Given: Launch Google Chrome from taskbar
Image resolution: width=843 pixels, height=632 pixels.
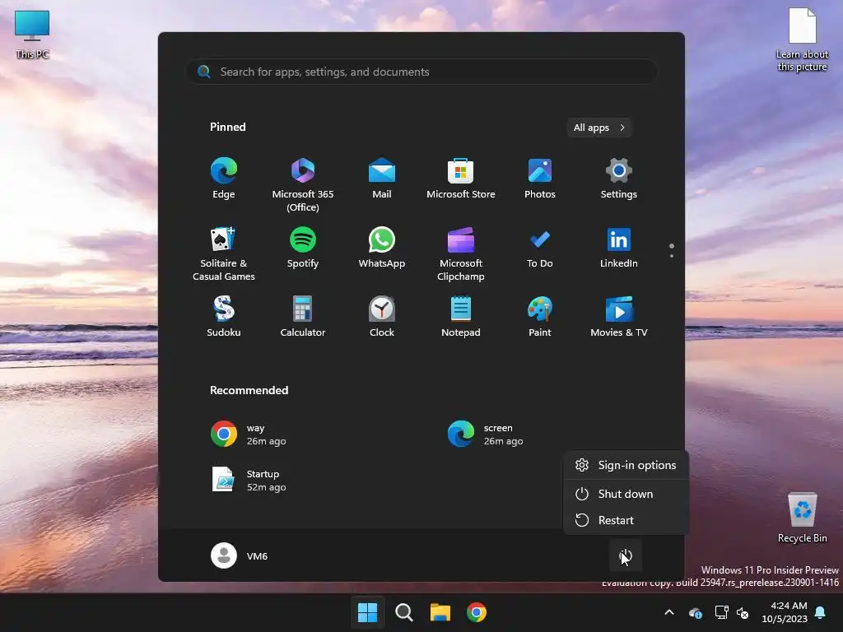Looking at the screenshot, I should [x=477, y=612].
